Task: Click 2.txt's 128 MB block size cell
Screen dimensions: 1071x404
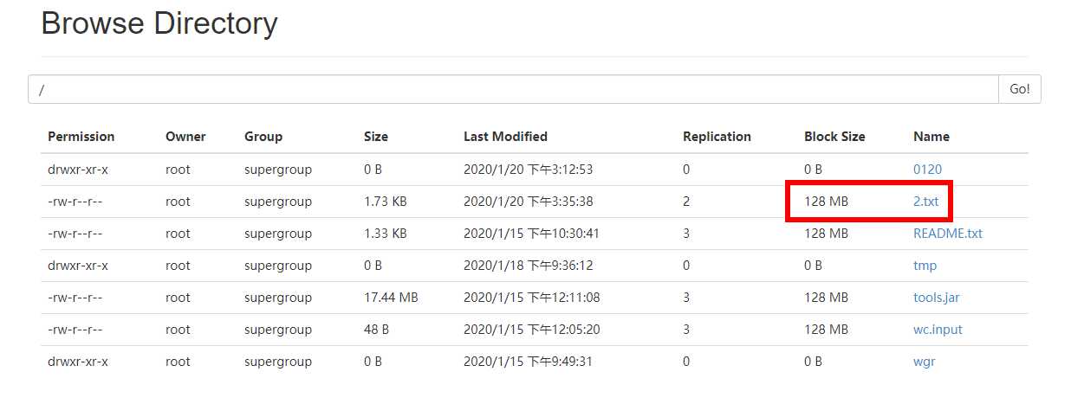Action: point(826,202)
